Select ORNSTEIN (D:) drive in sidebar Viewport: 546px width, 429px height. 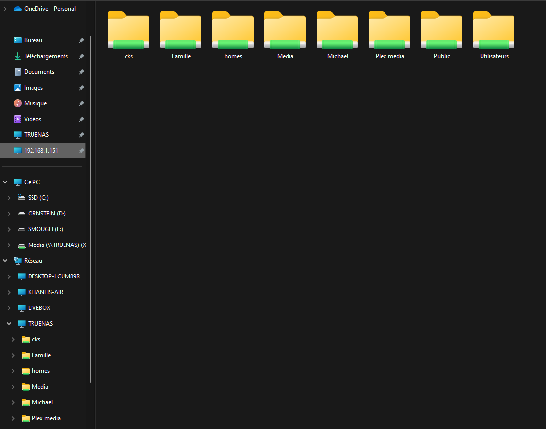coord(47,214)
